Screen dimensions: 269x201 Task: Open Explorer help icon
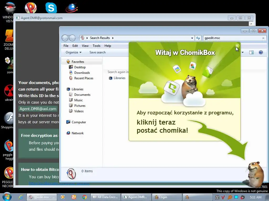click(x=261, y=52)
